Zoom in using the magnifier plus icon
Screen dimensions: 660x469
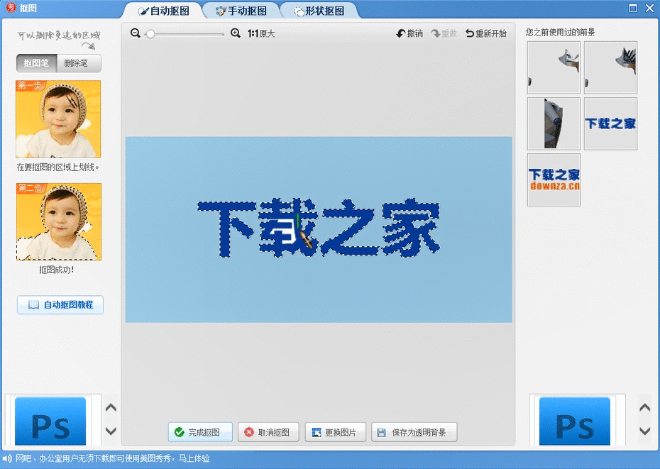(235, 33)
